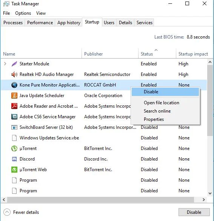Select the Startup tab
This screenshot has height=221, width=214.
coord(92,22)
